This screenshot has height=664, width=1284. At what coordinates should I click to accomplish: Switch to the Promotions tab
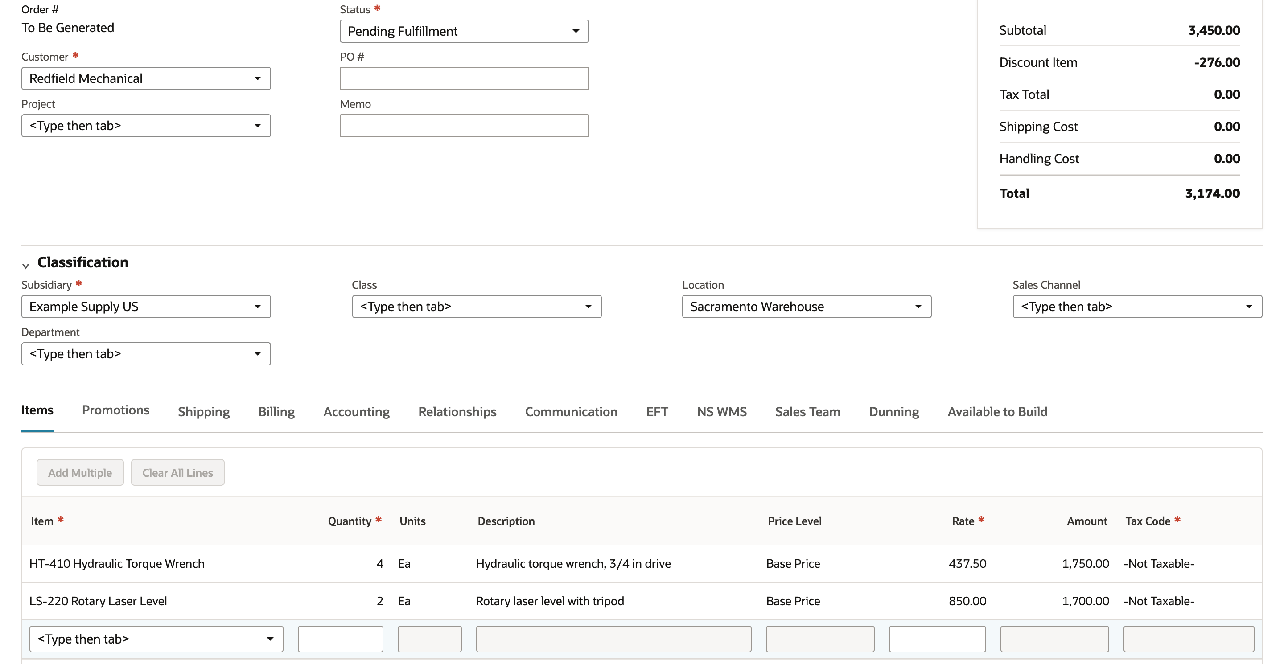115,410
